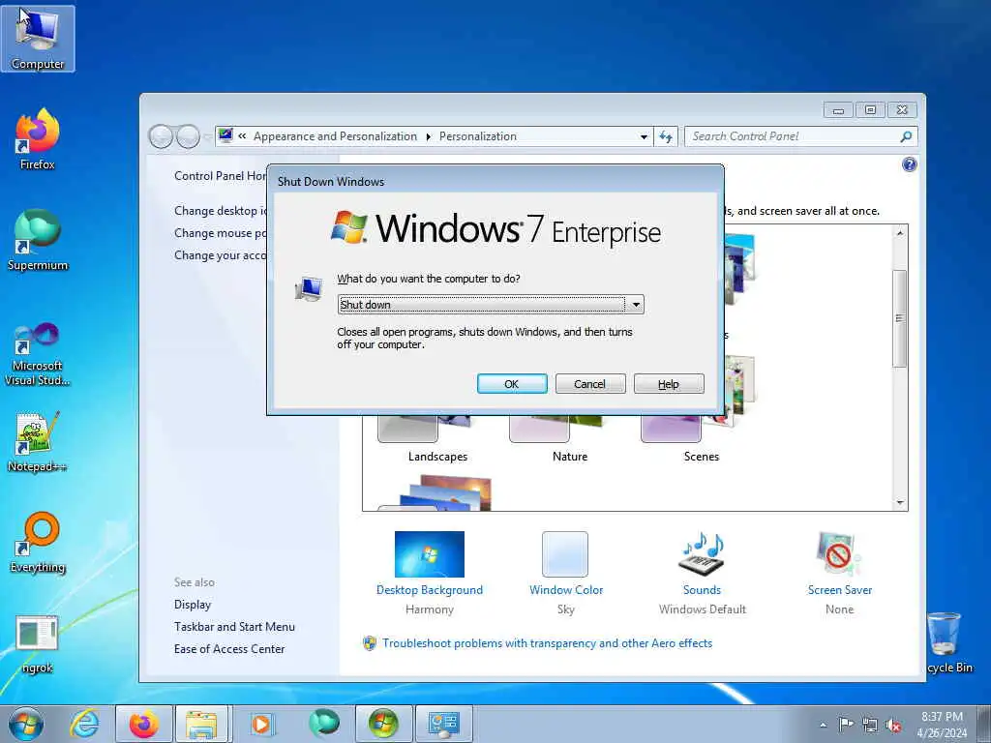Open Taskbar and Start Menu link

[x=234, y=627]
